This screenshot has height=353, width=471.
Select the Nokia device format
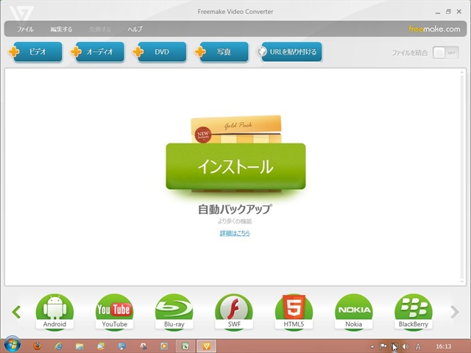pyautogui.click(x=353, y=312)
